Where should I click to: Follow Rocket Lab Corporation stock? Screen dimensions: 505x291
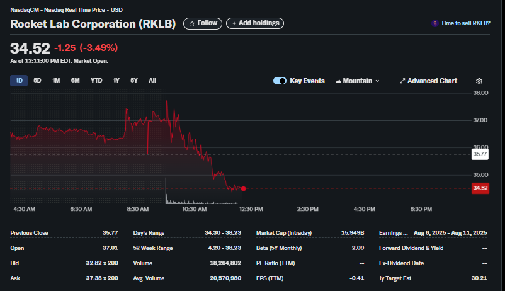(203, 23)
